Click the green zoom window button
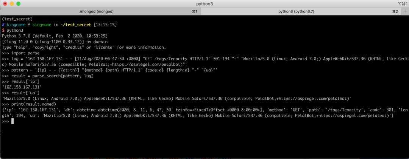The height and width of the screenshot is (159, 409). (18, 4)
